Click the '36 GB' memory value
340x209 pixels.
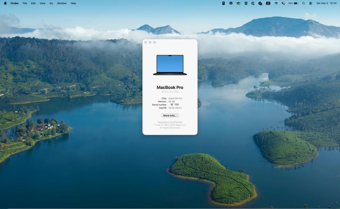(x=171, y=102)
